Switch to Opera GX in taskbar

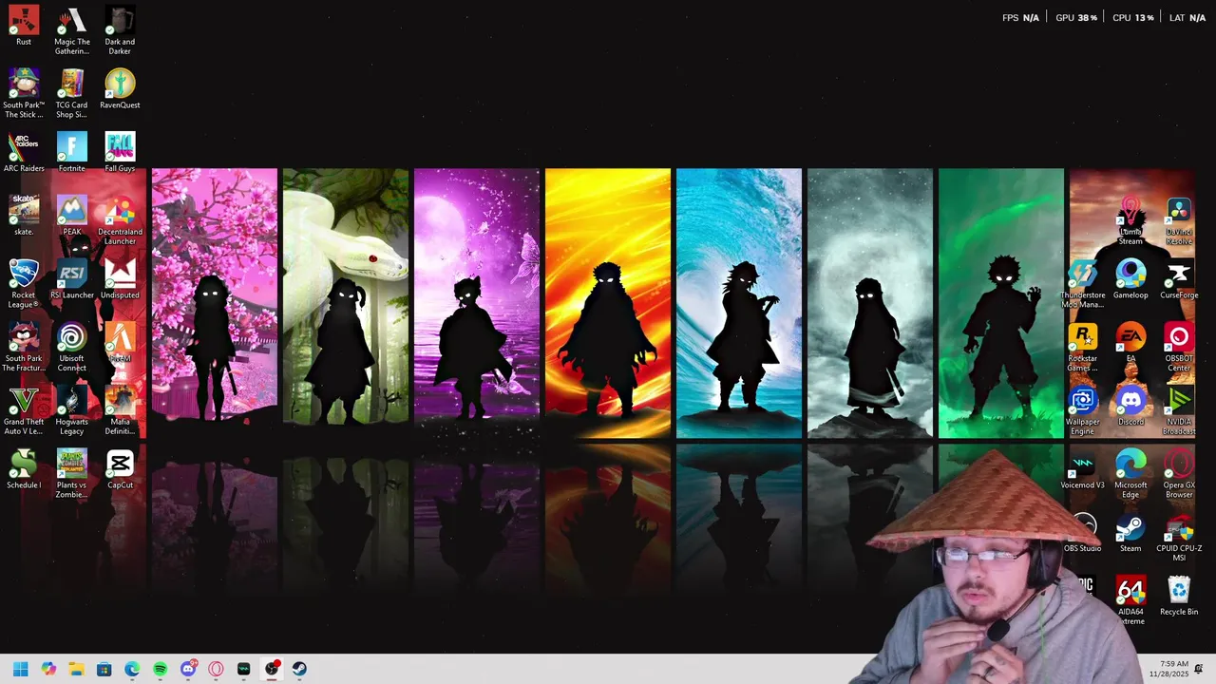216,669
